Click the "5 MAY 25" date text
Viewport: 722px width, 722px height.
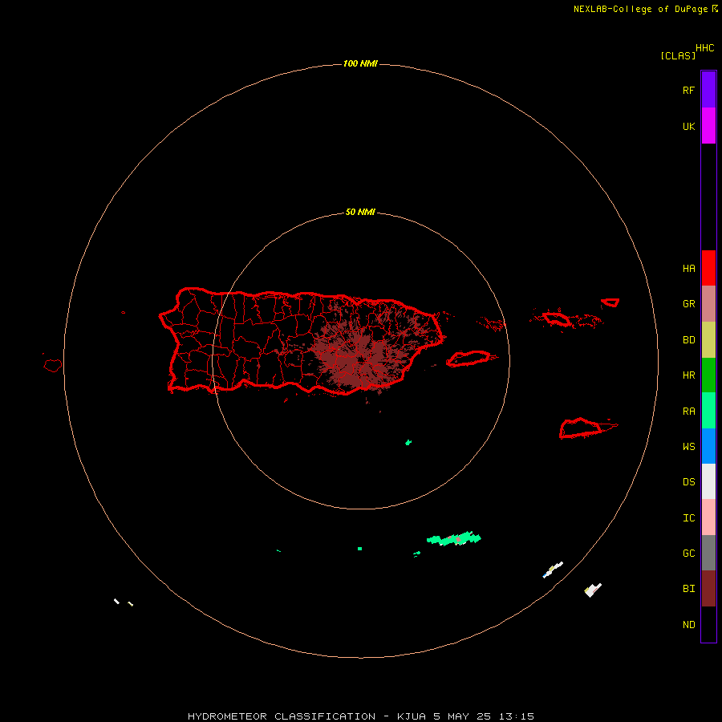pos(462,716)
